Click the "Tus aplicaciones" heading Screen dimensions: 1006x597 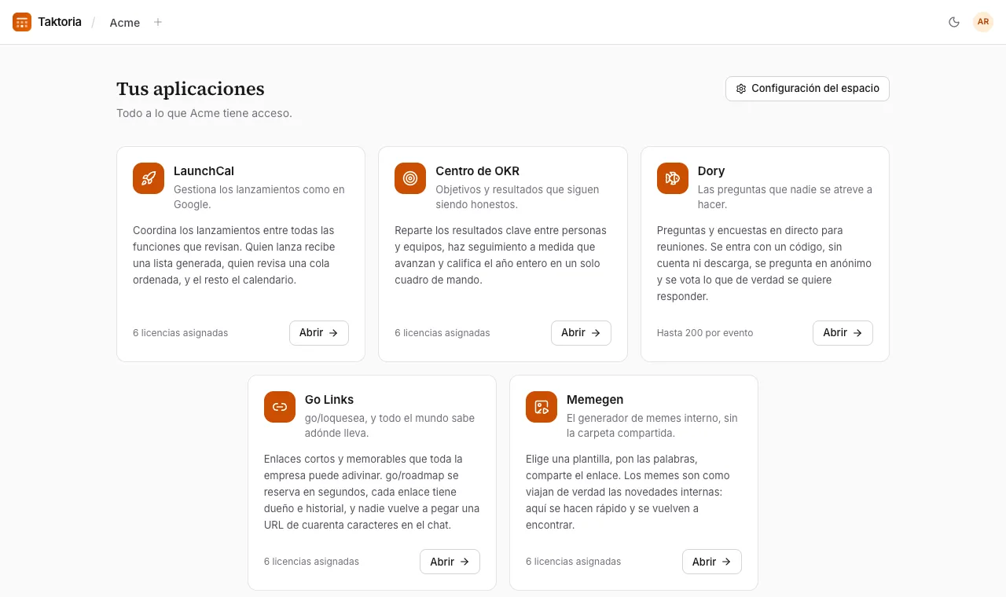(190, 89)
